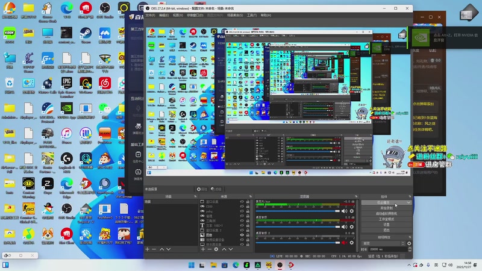The height and width of the screenshot is (271, 482).
Task: Open the Windows Start menu
Action: [191, 265]
